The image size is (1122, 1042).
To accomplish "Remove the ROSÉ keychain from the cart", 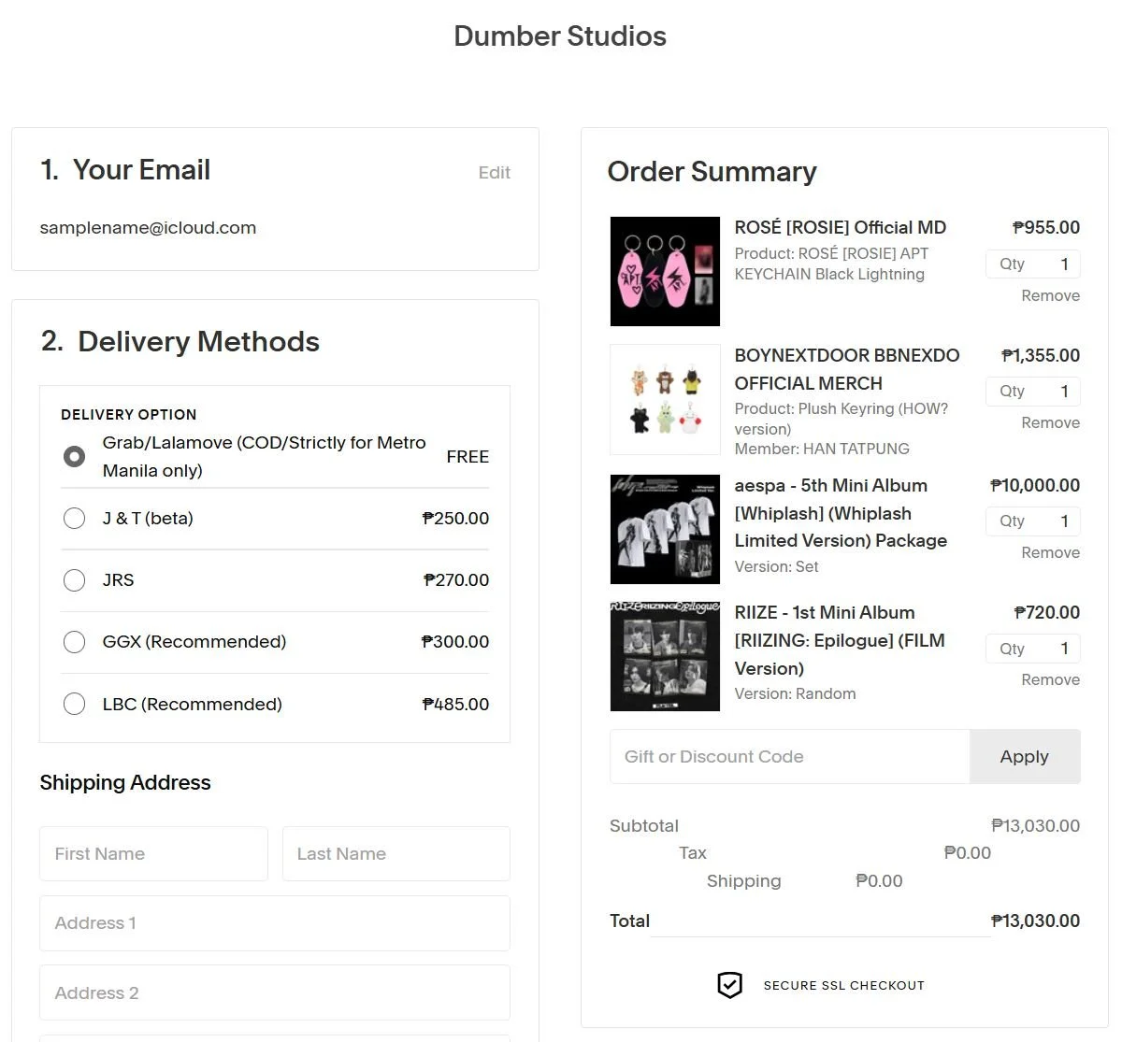I will 1050,295.
